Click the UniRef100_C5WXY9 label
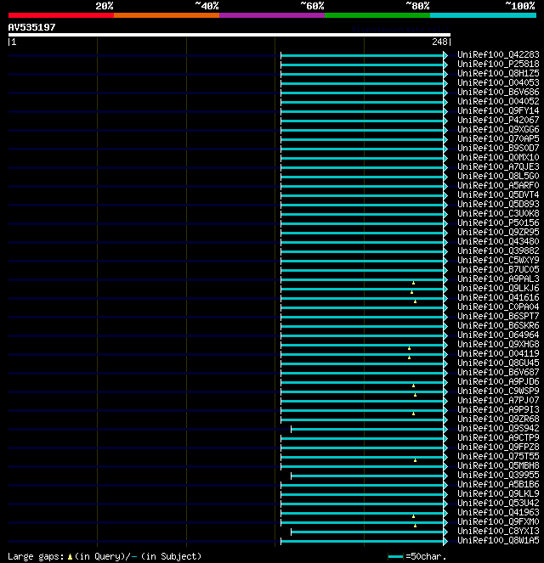Image resolution: width=544 pixels, height=563 pixels. click(498, 260)
